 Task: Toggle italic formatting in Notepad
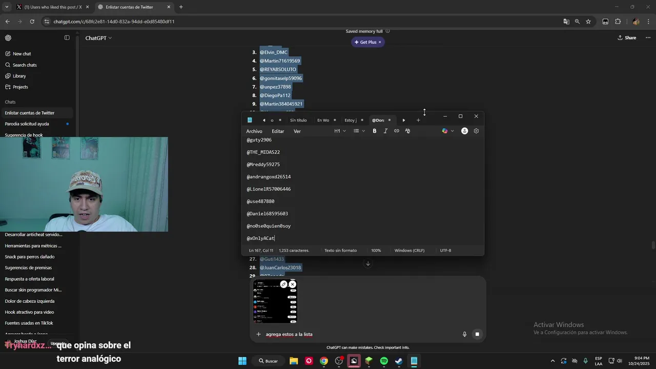tap(385, 131)
